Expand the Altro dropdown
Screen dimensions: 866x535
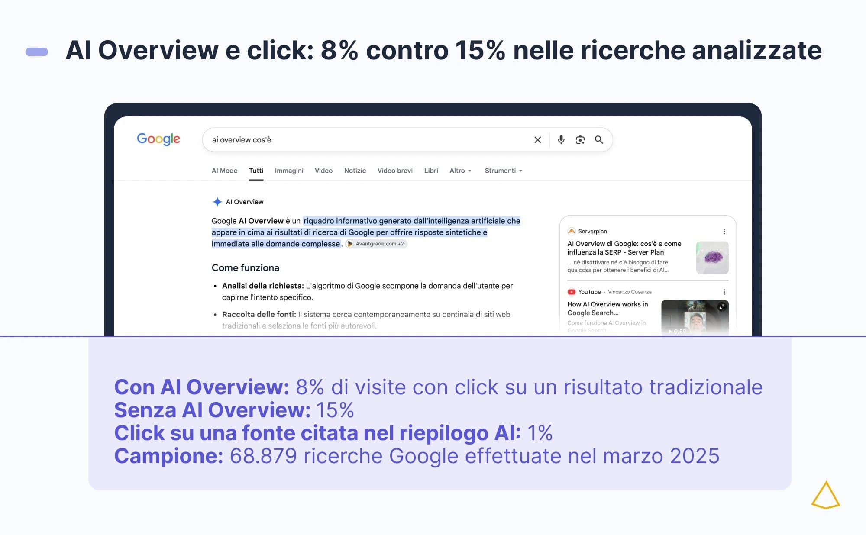point(460,171)
